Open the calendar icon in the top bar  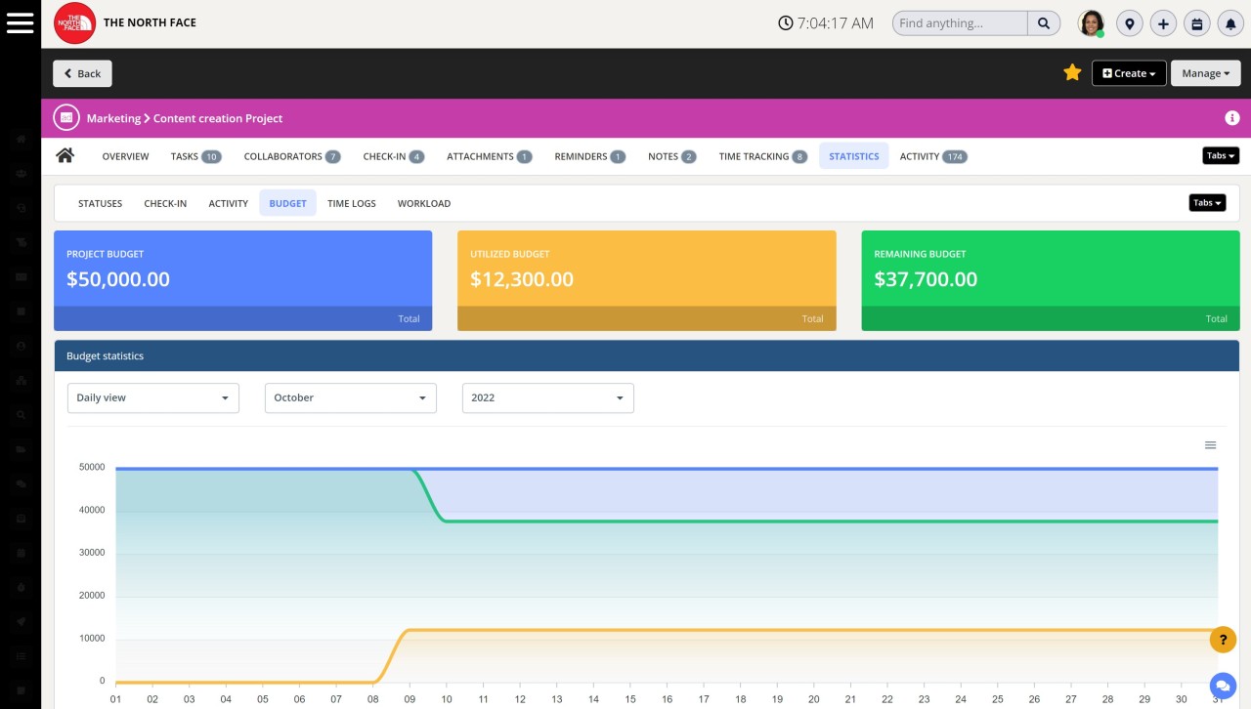1196,22
